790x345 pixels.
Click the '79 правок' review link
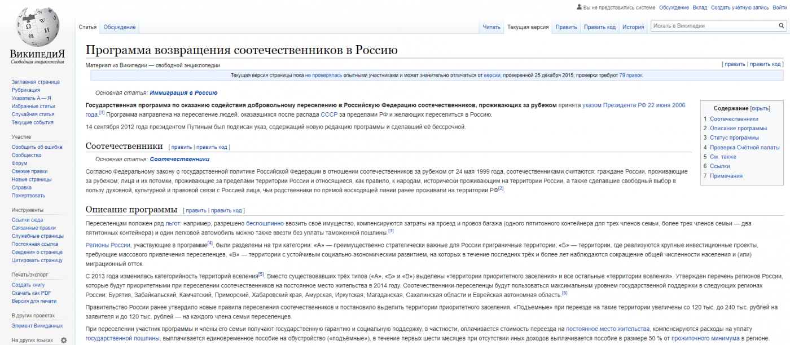(630, 75)
